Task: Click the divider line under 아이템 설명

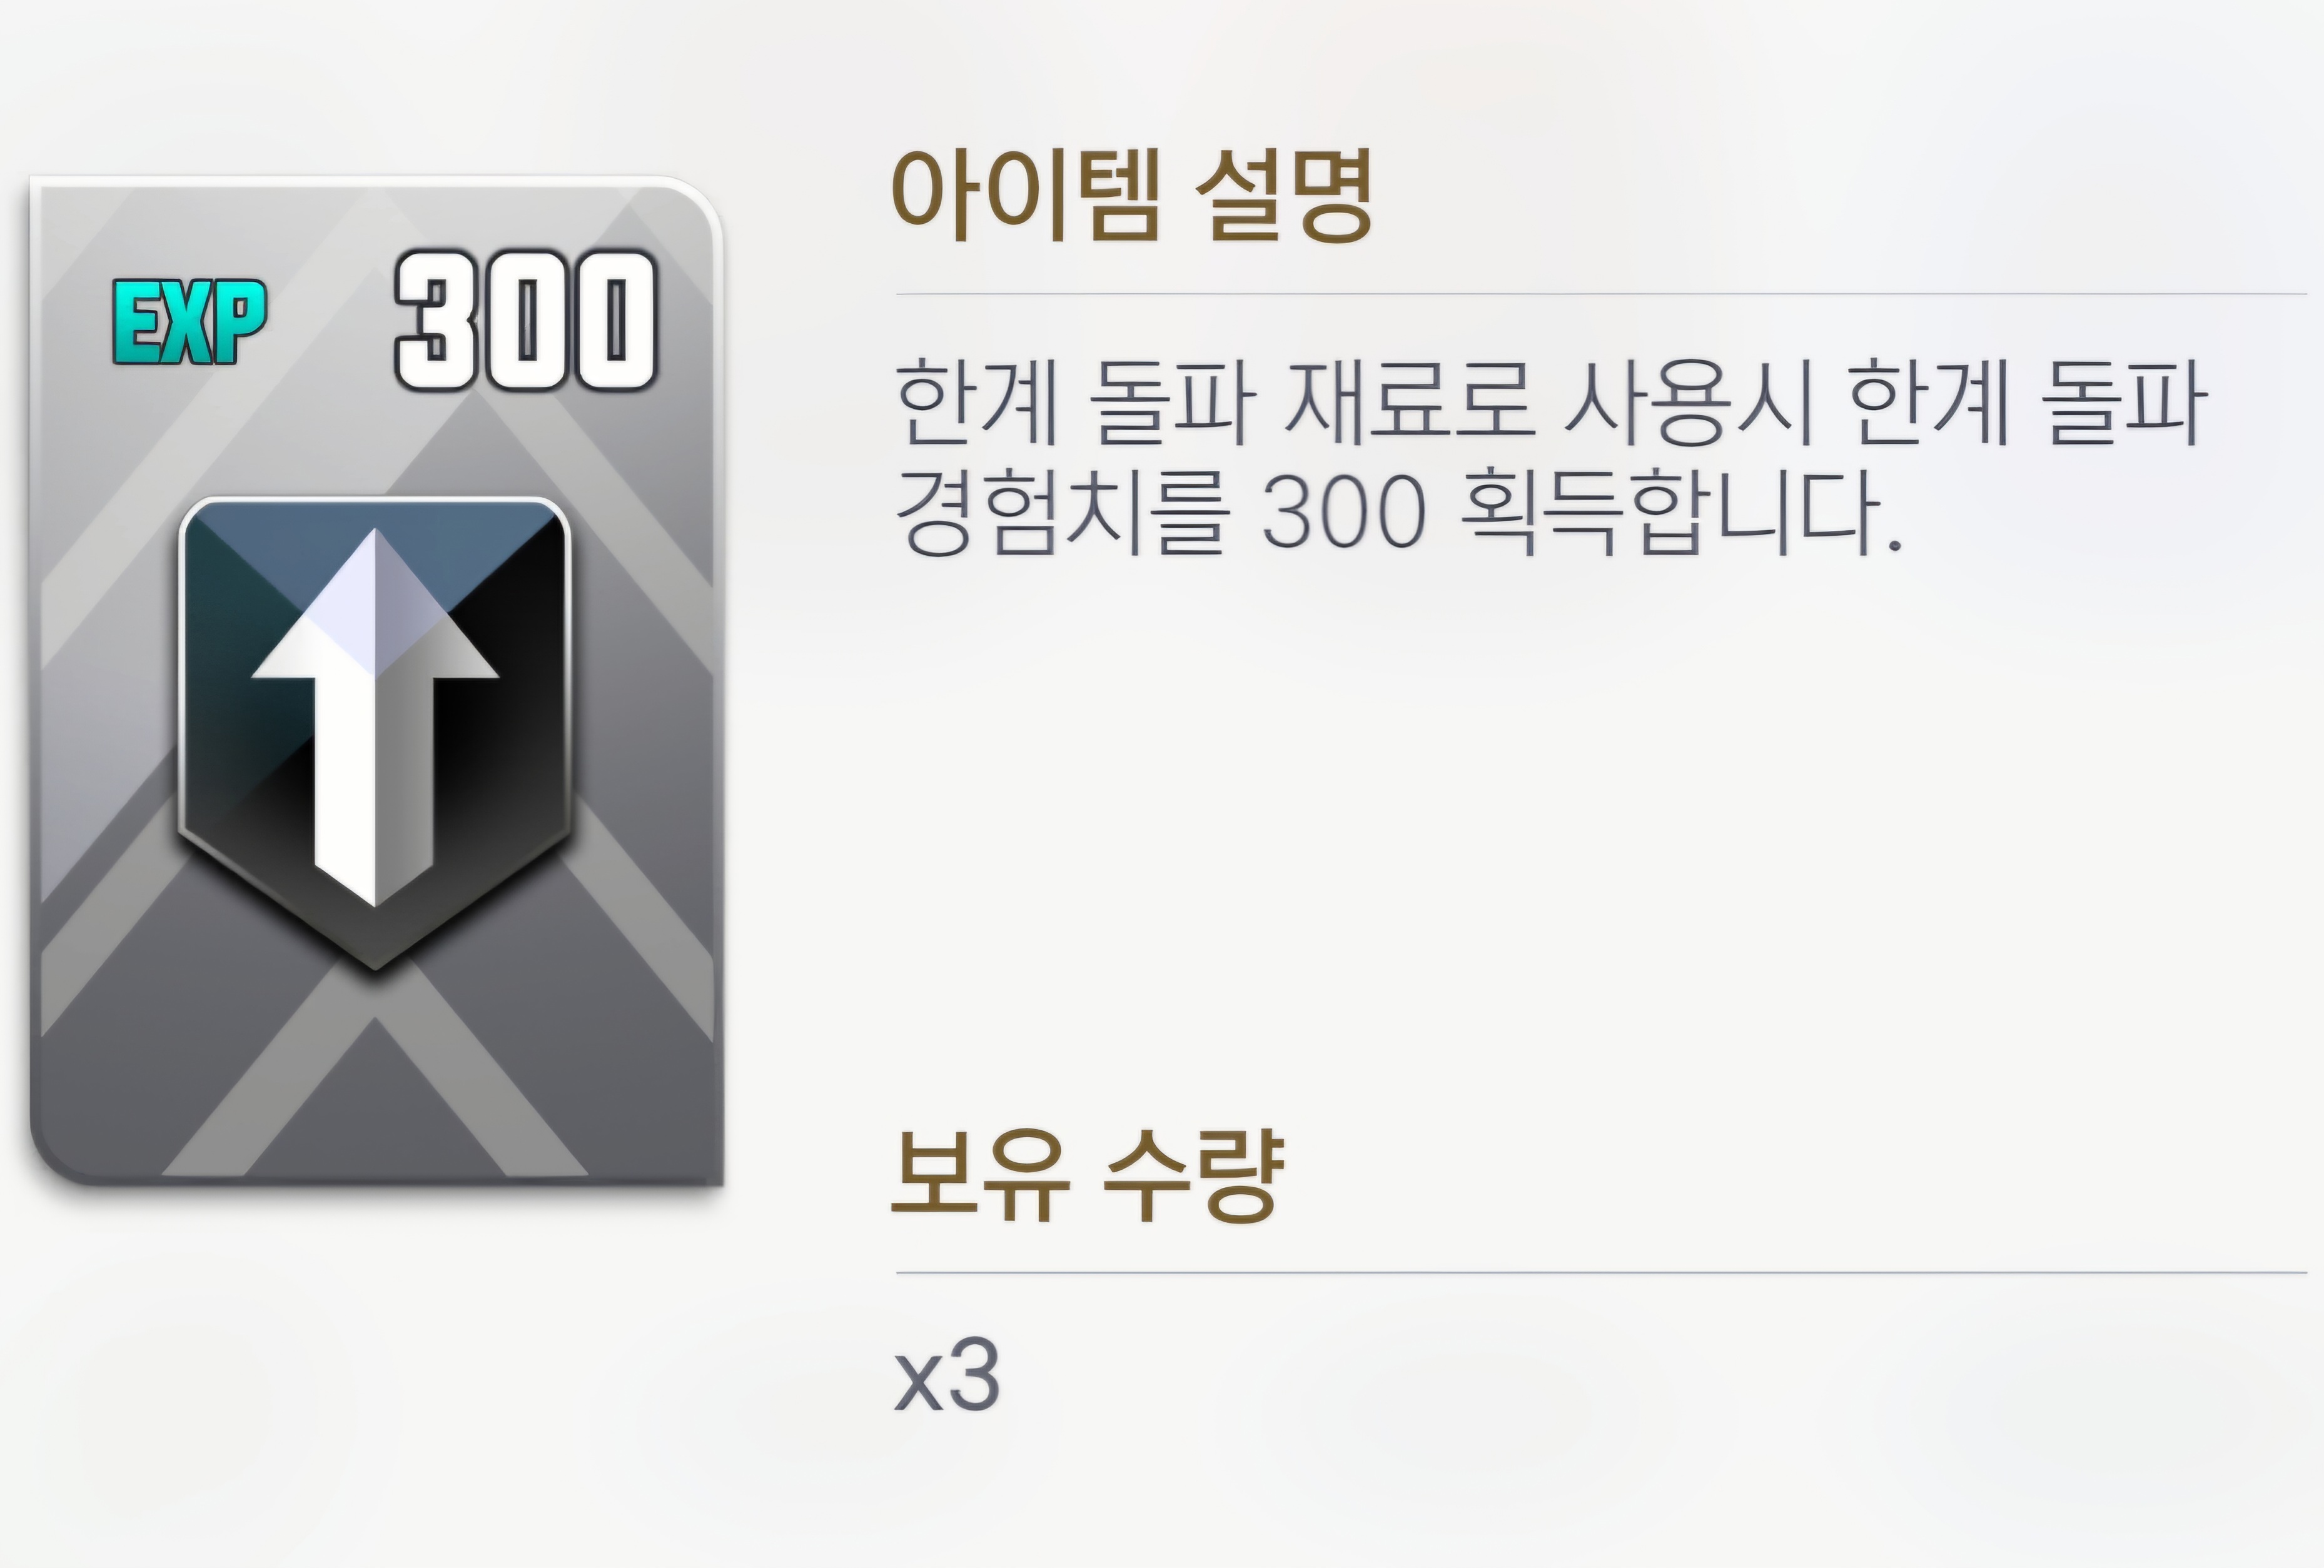Action: click(x=1601, y=295)
